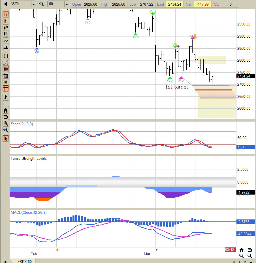Open the 60 interval dropdown arrow
The height and width of the screenshot is (263, 256).
click(x=67, y=4)
